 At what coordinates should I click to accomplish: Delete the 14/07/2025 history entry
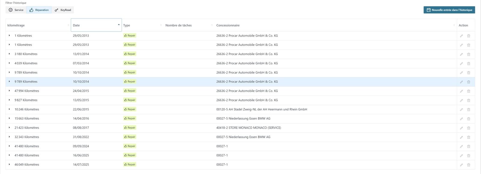pyautogui.click(x=468, y=165)
